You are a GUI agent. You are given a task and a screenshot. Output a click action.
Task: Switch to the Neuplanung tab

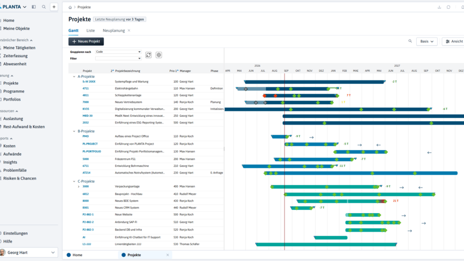click(x=114, y=30)
